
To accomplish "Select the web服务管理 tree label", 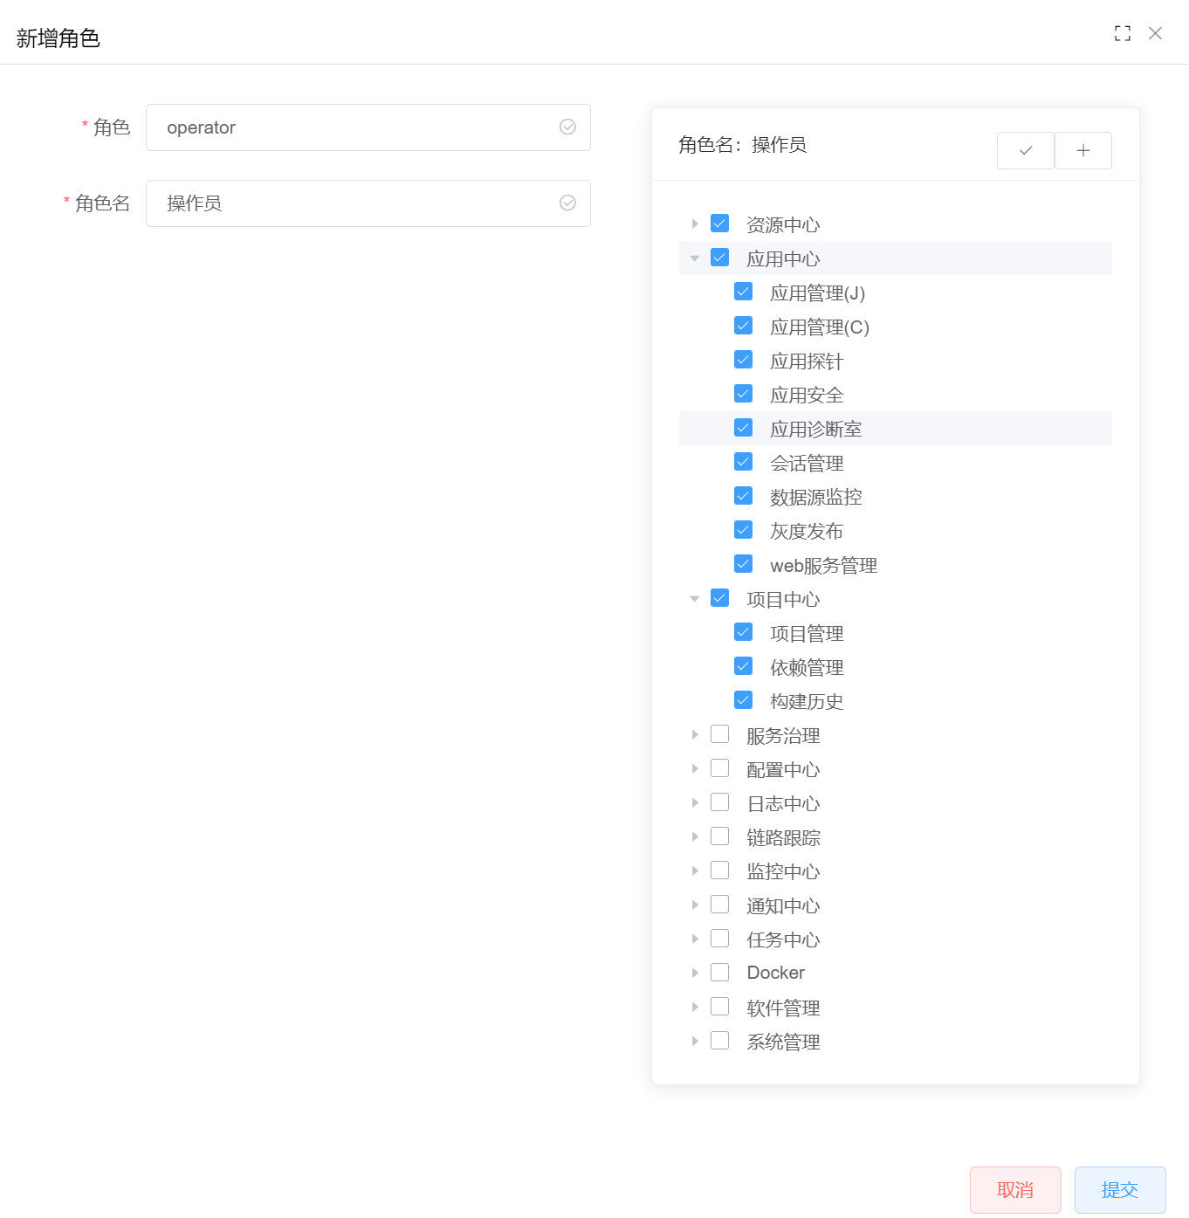I will tap(823, 565).
